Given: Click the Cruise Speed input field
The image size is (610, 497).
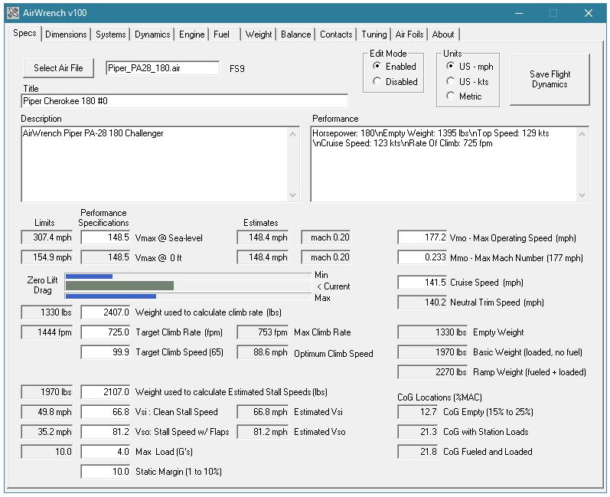Looking at the screenshot, I should click(x=422, y=282).
